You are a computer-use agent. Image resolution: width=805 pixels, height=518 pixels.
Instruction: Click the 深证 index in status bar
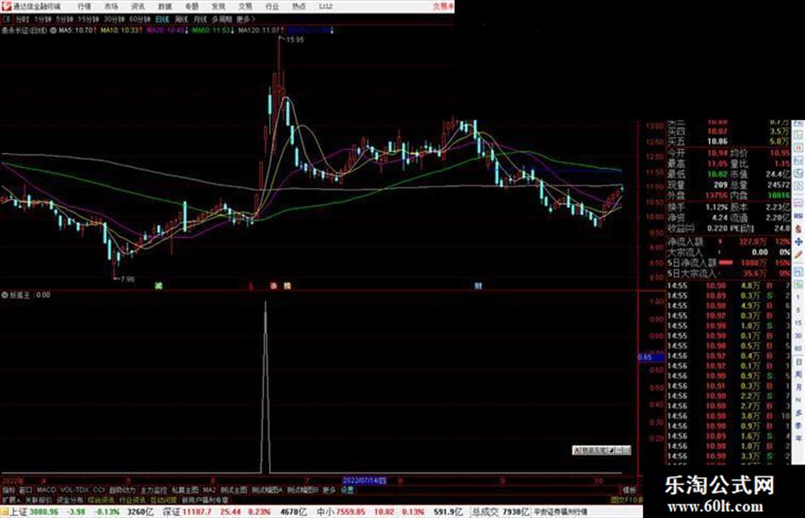tap(171, 512)
